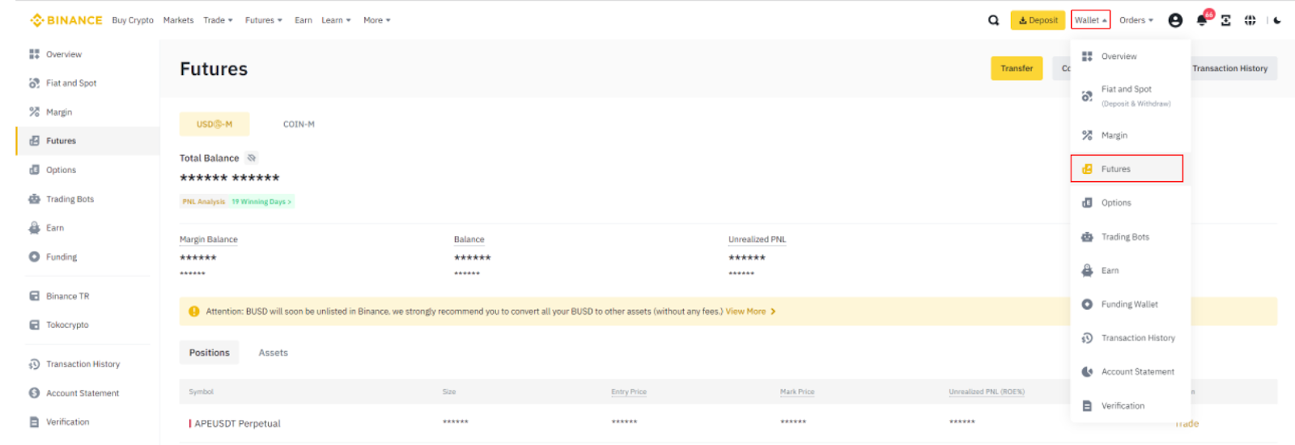Expand the More menu
The width and height of the screenshot is (1295, 445).
pyautogui.click(x=377, y=20)
